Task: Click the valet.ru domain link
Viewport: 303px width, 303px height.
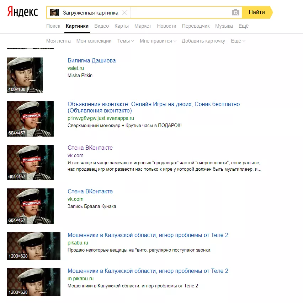Action: click(x=75, y=68)
